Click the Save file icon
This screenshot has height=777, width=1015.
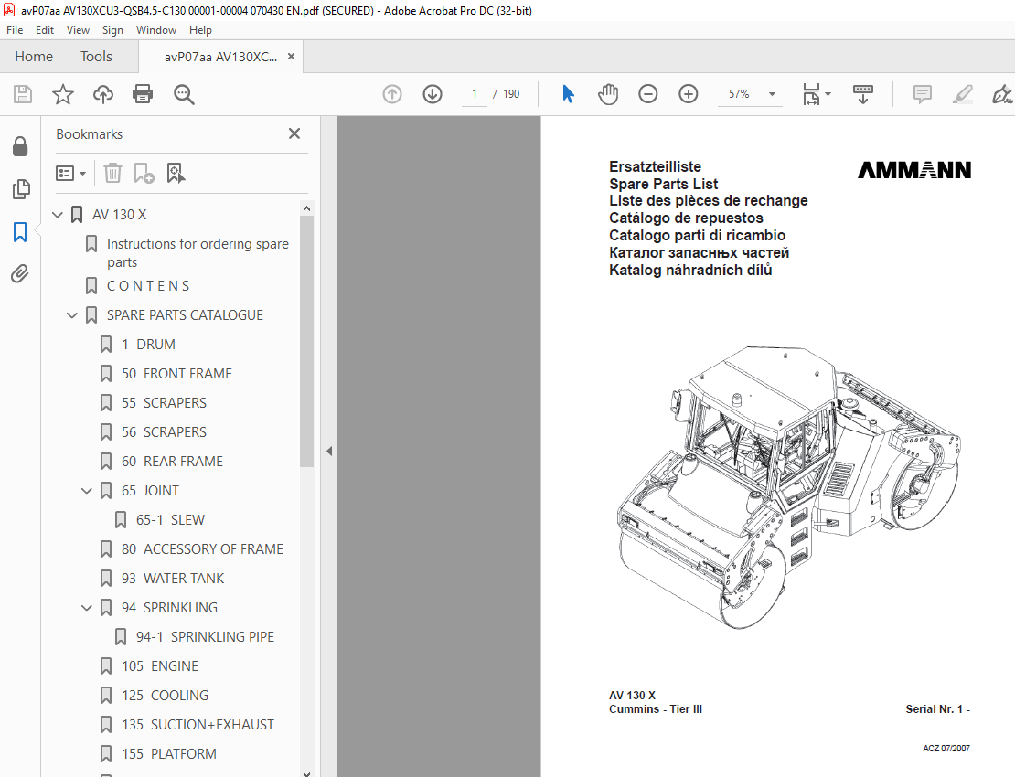[x=23, y=94]
